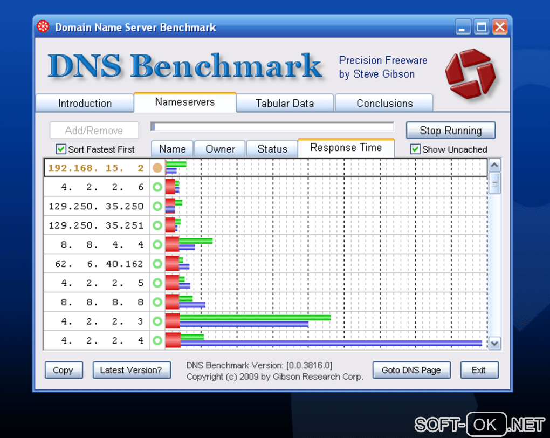Image resolution: width=550 pixels, height=438 pixels.
Task: Click the status ring for 129.250.35.250
Action: [x=157, y=206]
